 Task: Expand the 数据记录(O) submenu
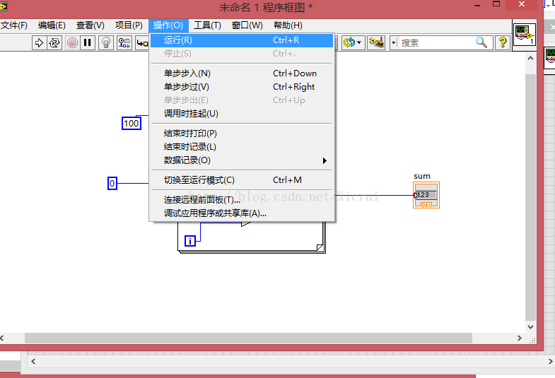242,160
